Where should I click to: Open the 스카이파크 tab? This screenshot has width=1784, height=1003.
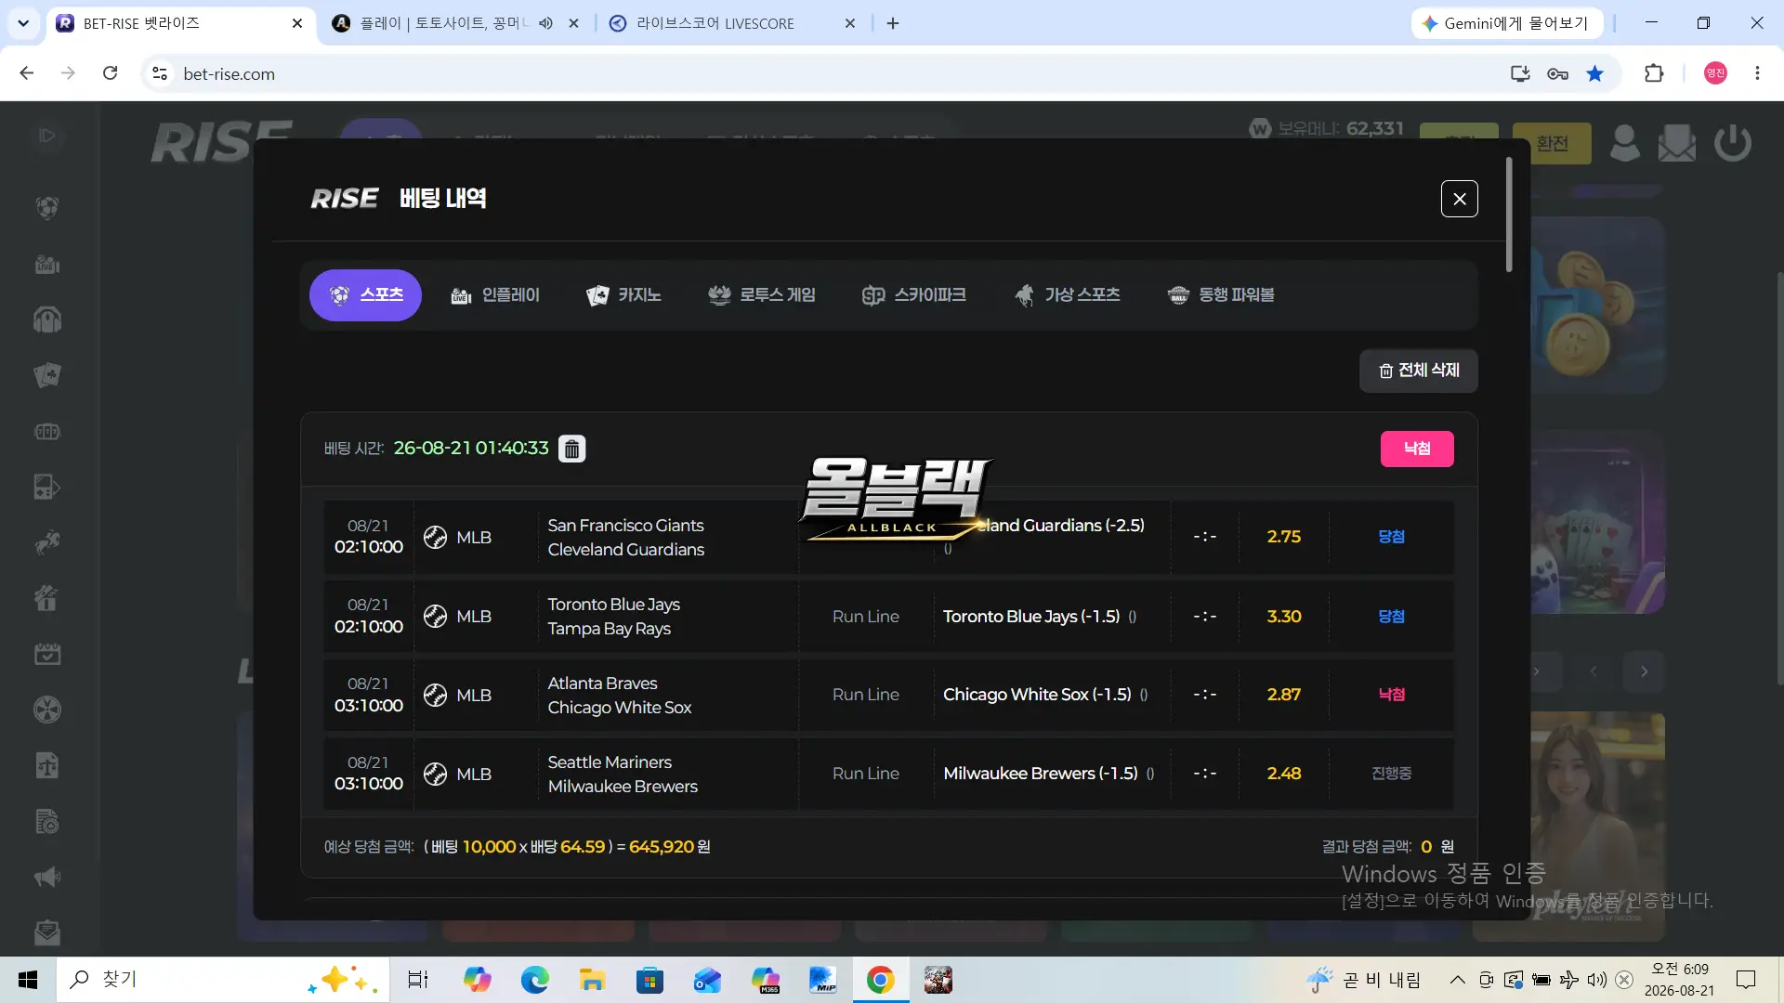tap(914, 295)
